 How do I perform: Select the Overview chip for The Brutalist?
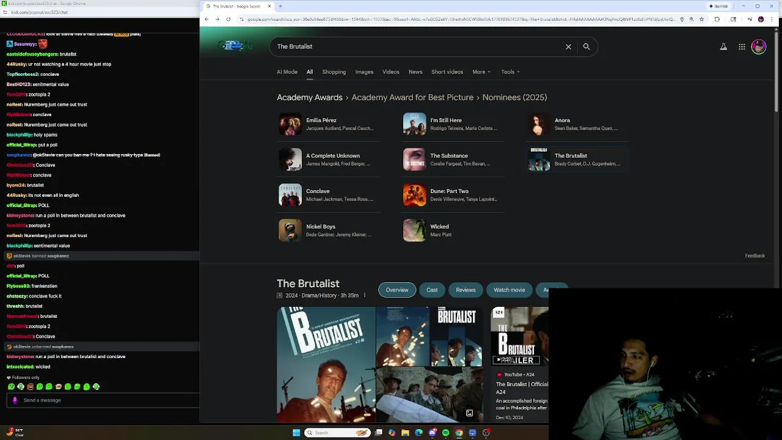(x=397, y=290)
